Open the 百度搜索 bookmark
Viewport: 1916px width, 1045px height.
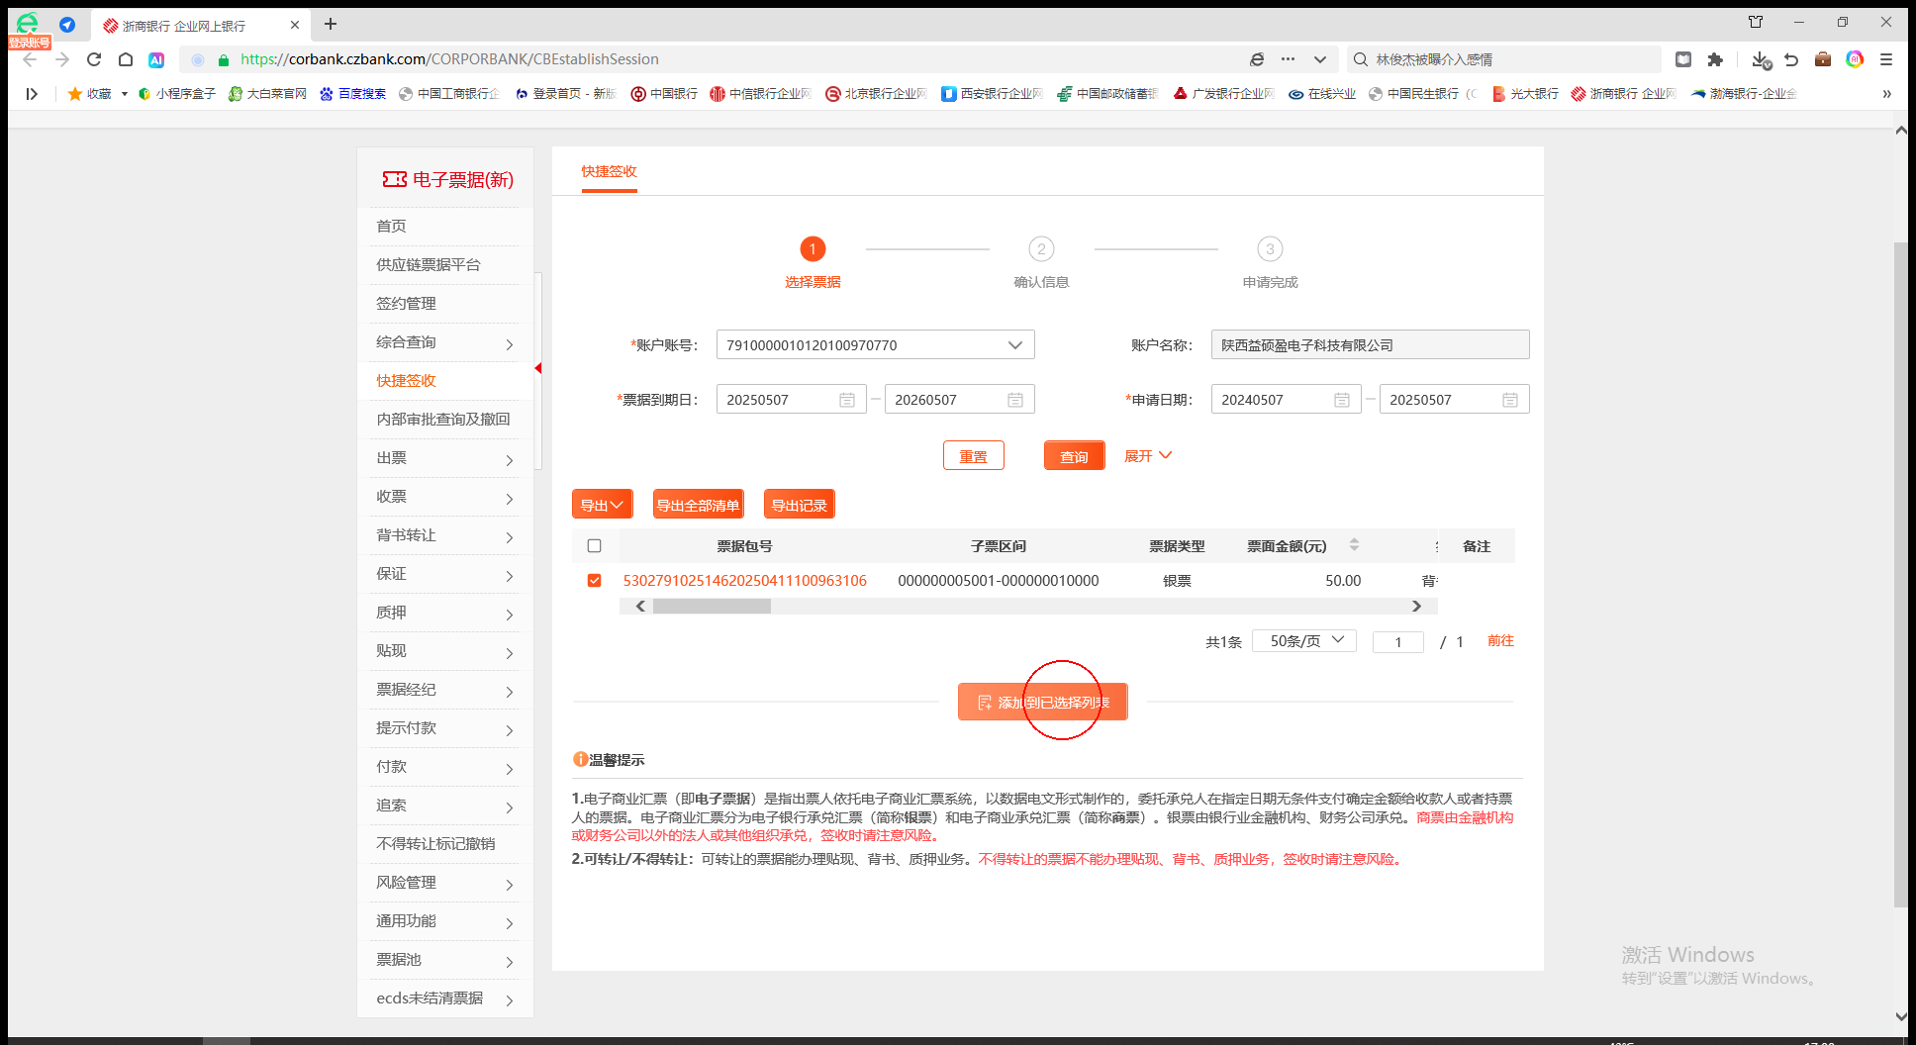[x=352, y=94]
